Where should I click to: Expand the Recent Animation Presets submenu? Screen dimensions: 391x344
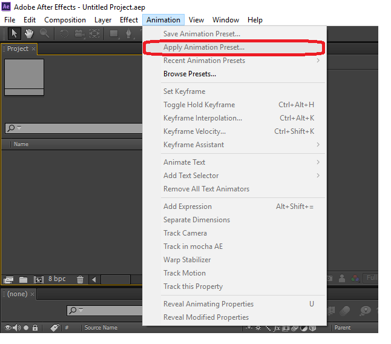click(x=235, y=61)
